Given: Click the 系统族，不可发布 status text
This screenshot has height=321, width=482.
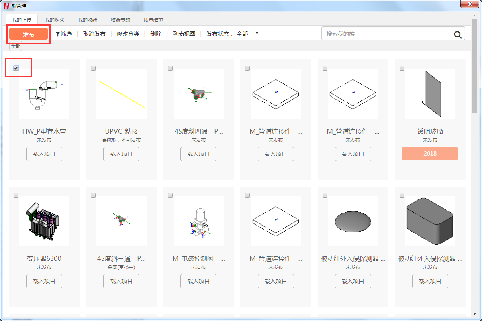Looking at the screenshot, I should click(x=121, y=140).
